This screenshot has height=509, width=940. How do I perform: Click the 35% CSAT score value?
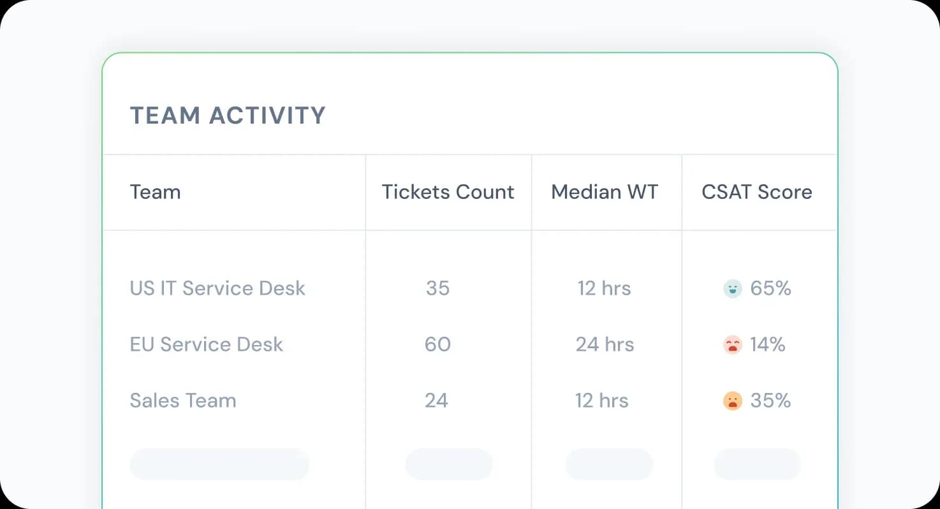[770, 401]
